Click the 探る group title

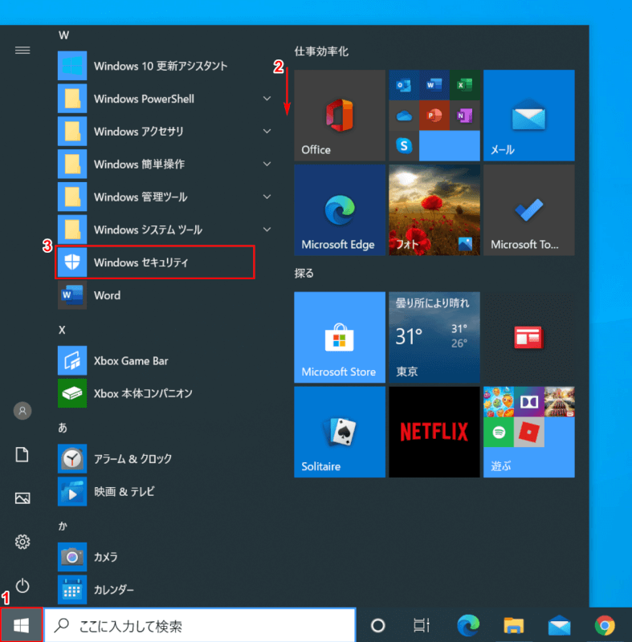pyautogui.click(x=304, y=273)
